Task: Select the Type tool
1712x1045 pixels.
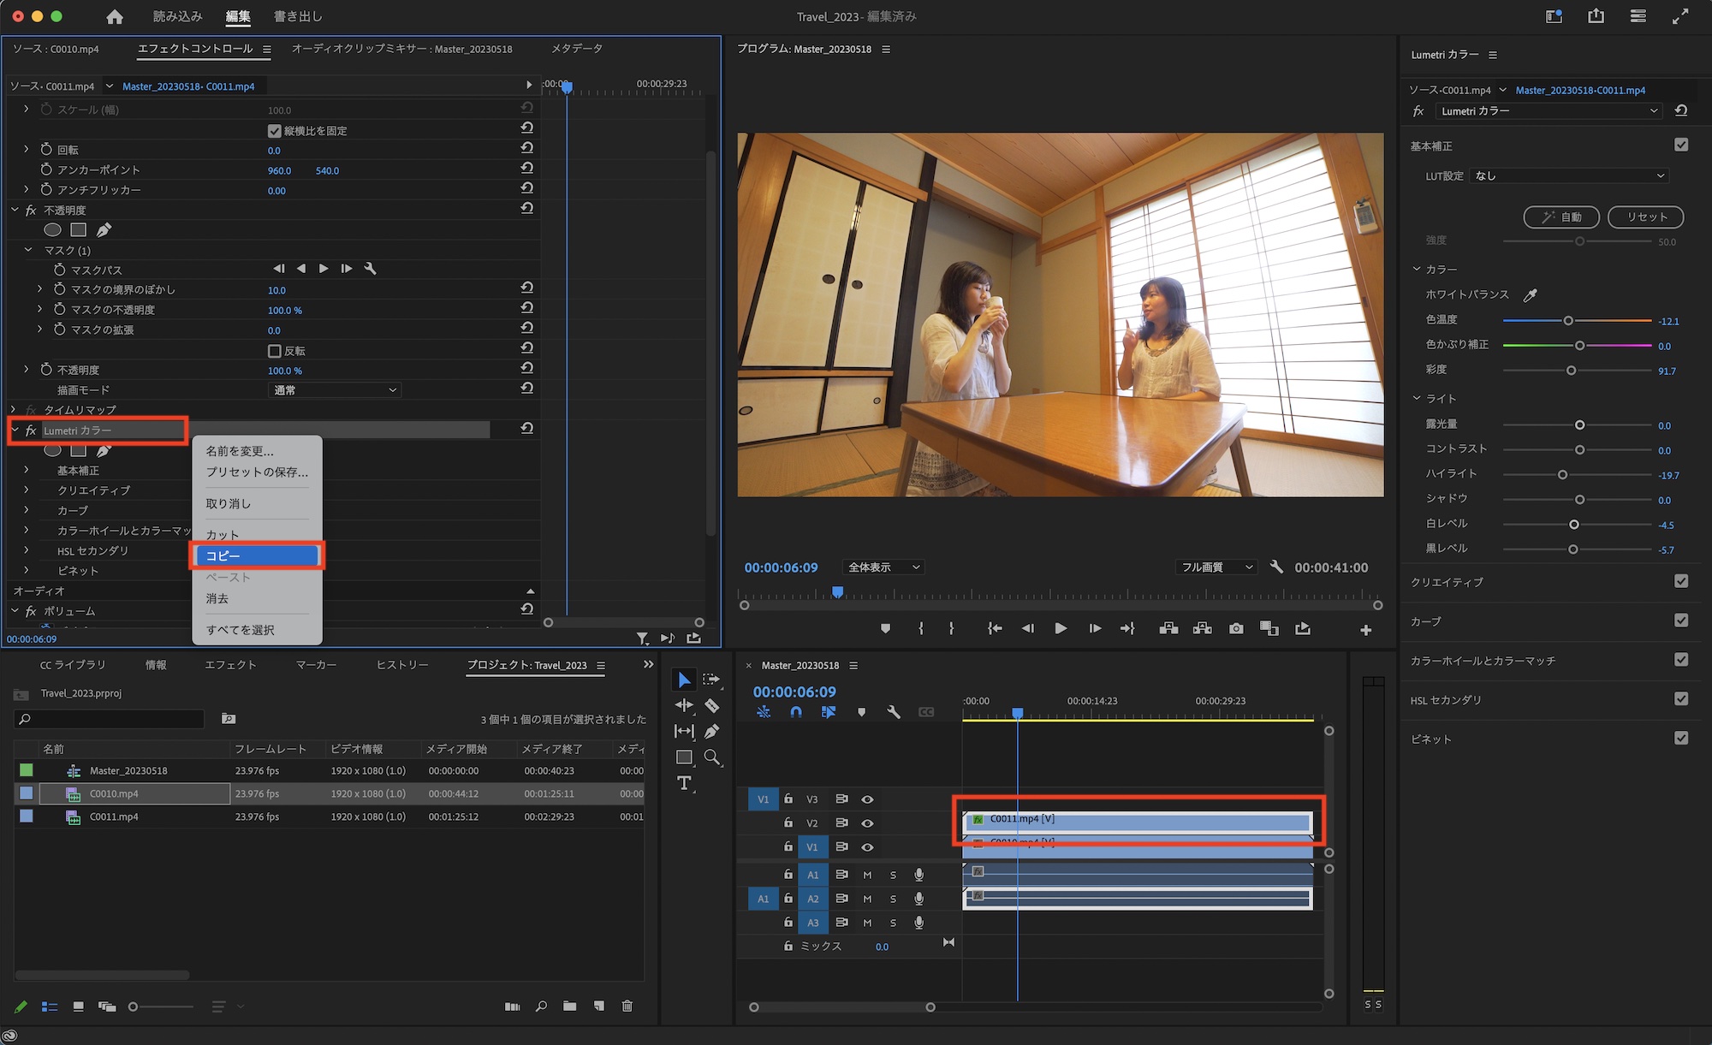Action: [684, 783]
